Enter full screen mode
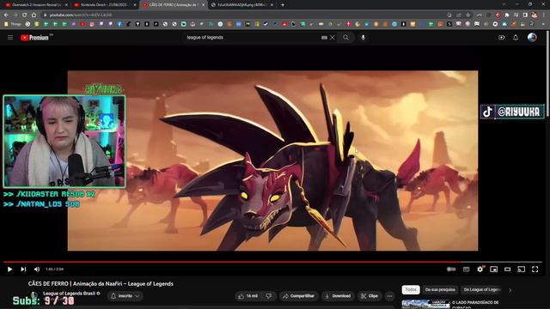 [535, 269]
